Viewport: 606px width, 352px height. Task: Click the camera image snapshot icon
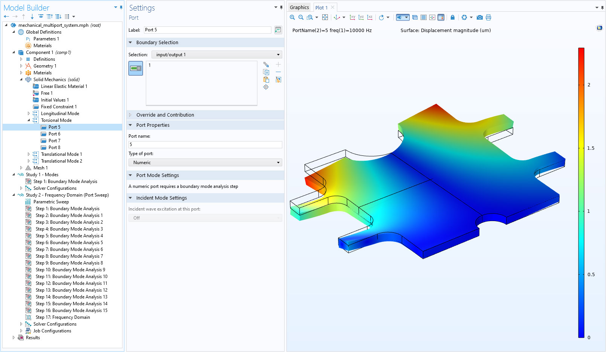[479, 17]
